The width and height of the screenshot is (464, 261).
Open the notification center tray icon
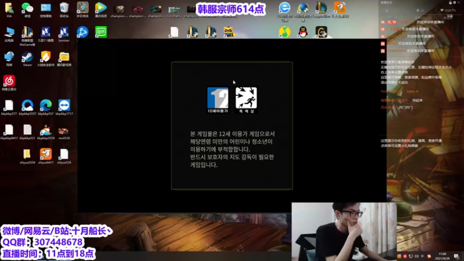(x=456, y=256)
